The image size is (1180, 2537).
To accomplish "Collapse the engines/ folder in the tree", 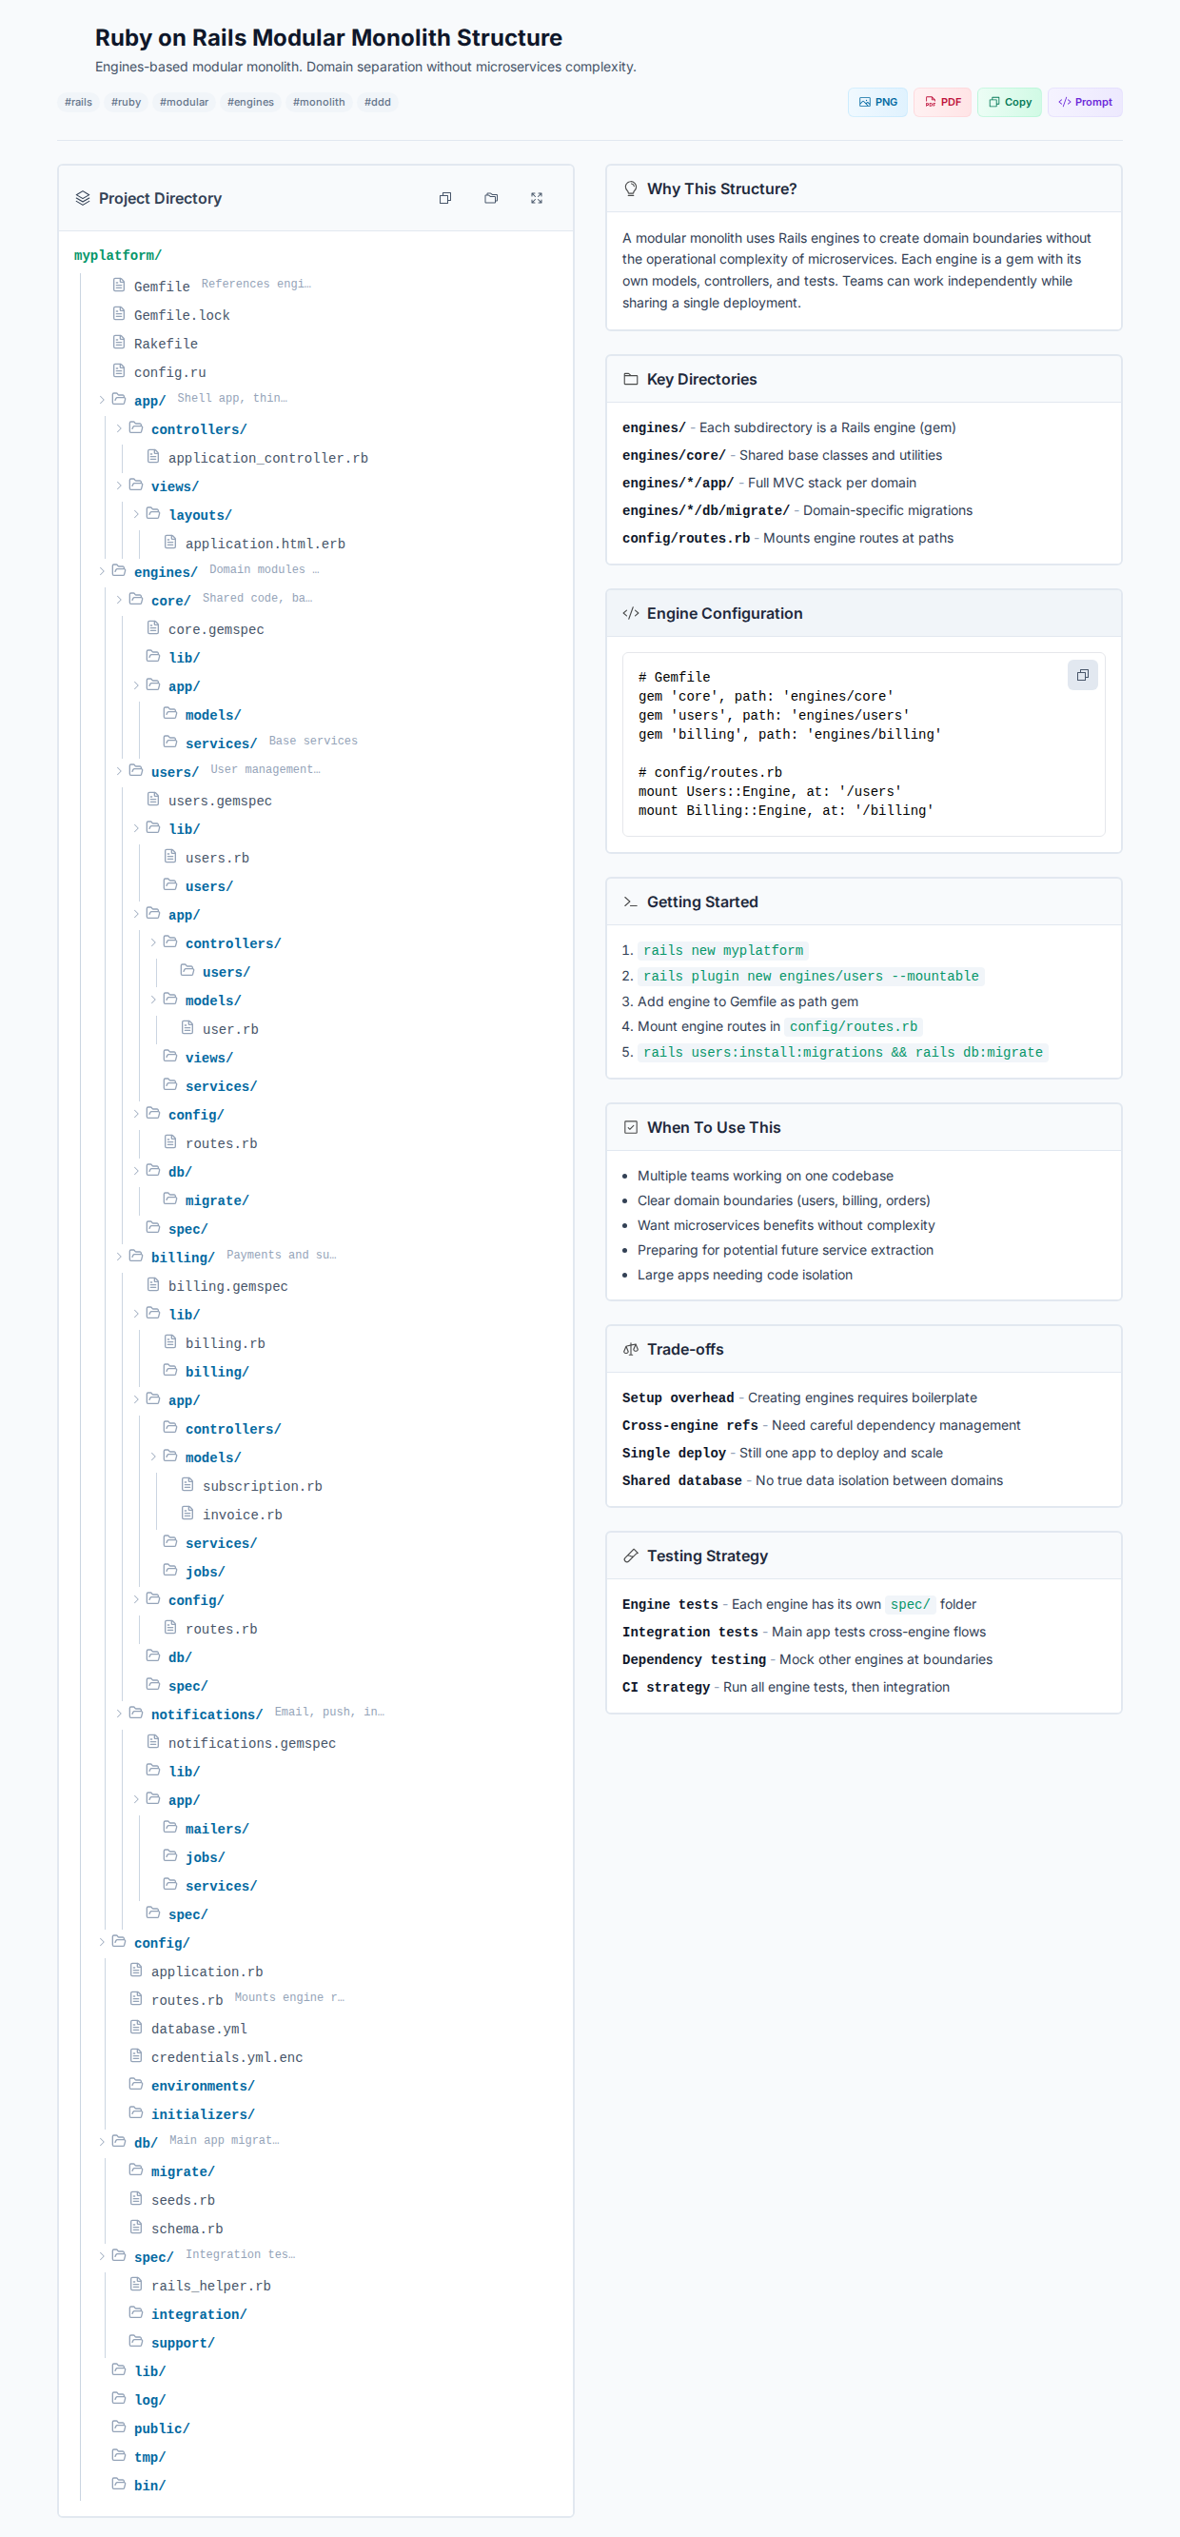I will coord(102,571).
